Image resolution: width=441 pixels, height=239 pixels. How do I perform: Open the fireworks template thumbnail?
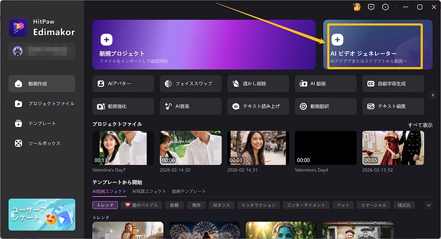pyautogui.click(x=205, y=230)
